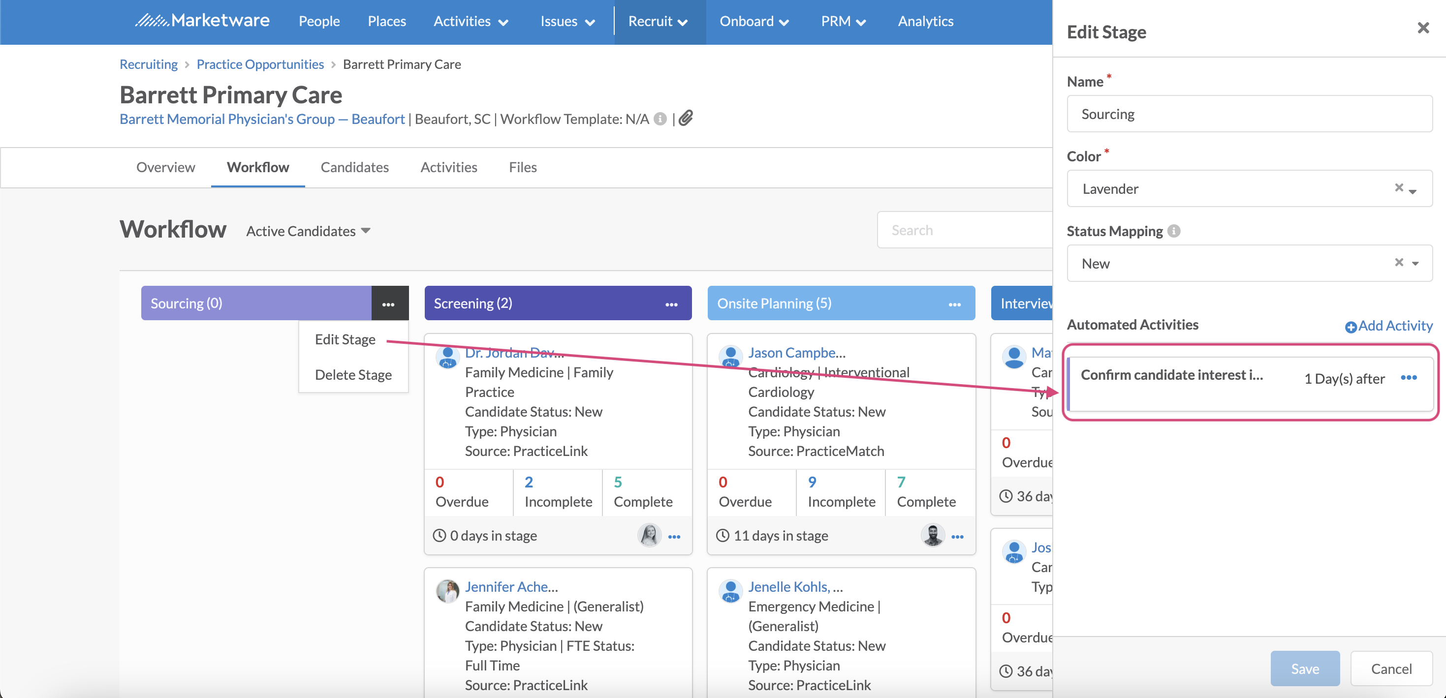Clear the New status mapping selection
The image size is (1446, 698).
pyautogui.click(x=1399, y=262)
